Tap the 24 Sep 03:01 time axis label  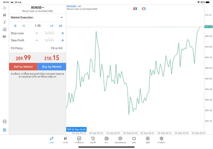[x=147, y=133]
